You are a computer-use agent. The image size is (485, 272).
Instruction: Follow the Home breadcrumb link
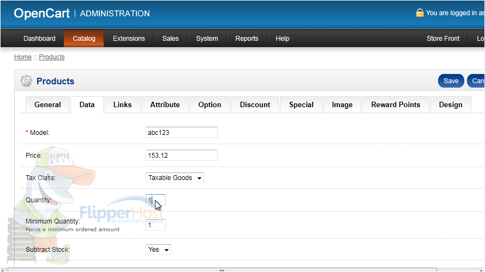[x=23, y=57]
